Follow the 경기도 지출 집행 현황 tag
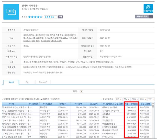Viewport: 157px width, 139px height. (35, 38)
